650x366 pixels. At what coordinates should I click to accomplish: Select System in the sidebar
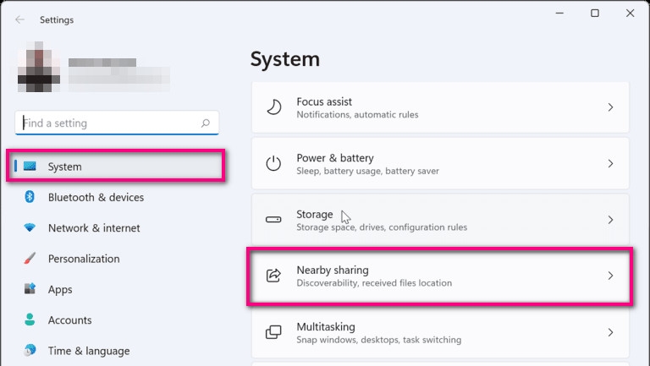coord(116,167)
